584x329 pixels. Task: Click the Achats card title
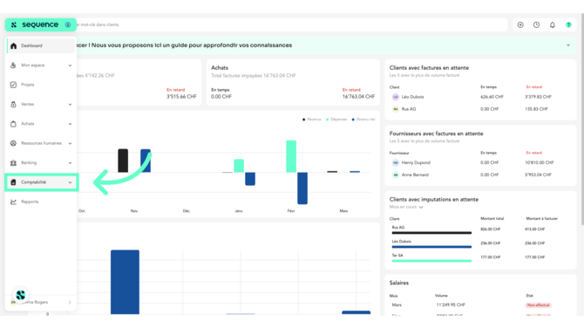(220, 68)
